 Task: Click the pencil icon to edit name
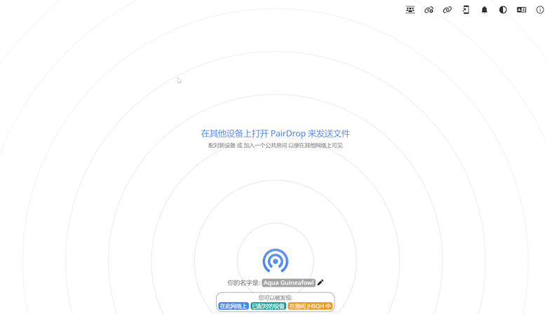320,282
